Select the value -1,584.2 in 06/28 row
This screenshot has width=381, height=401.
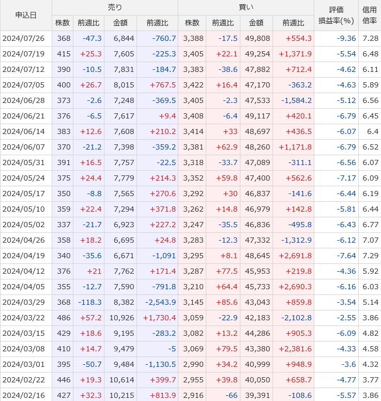click(x=293, y=101)
